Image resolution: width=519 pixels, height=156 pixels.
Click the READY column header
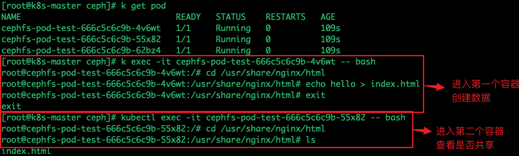click(x=188, y=17)
